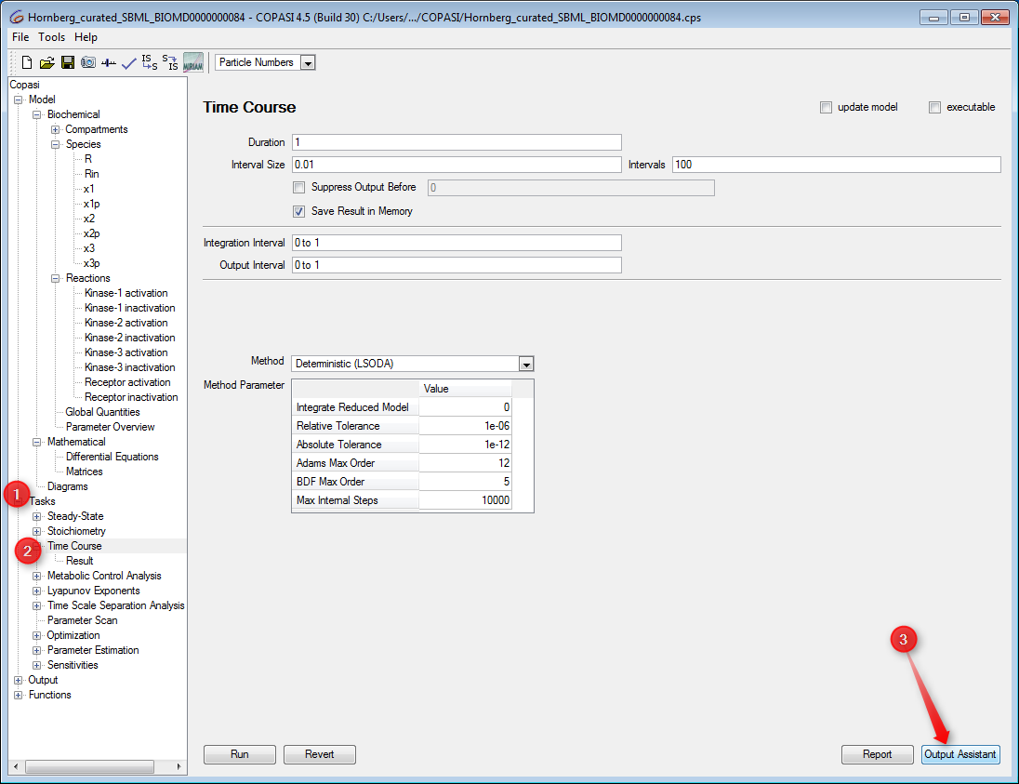
Task: Apply initial state with IS→S icon
Action: (150, 62)
